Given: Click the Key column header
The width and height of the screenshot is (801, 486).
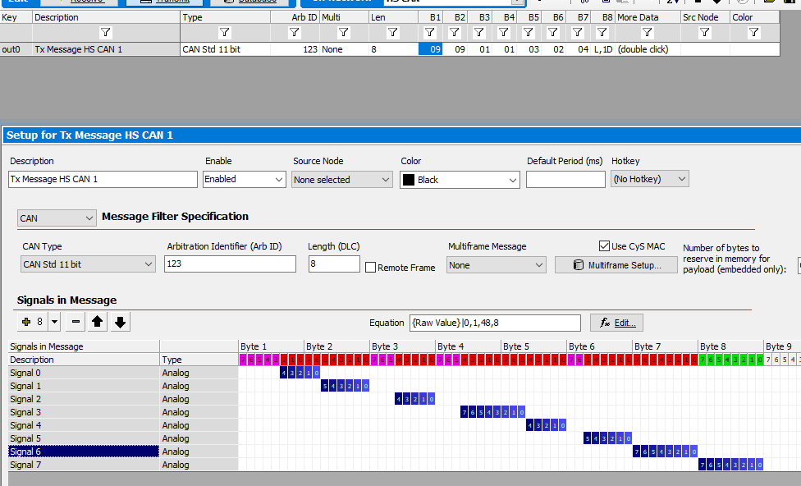Looking at the screenshot, I should click(x=16, y=17).
